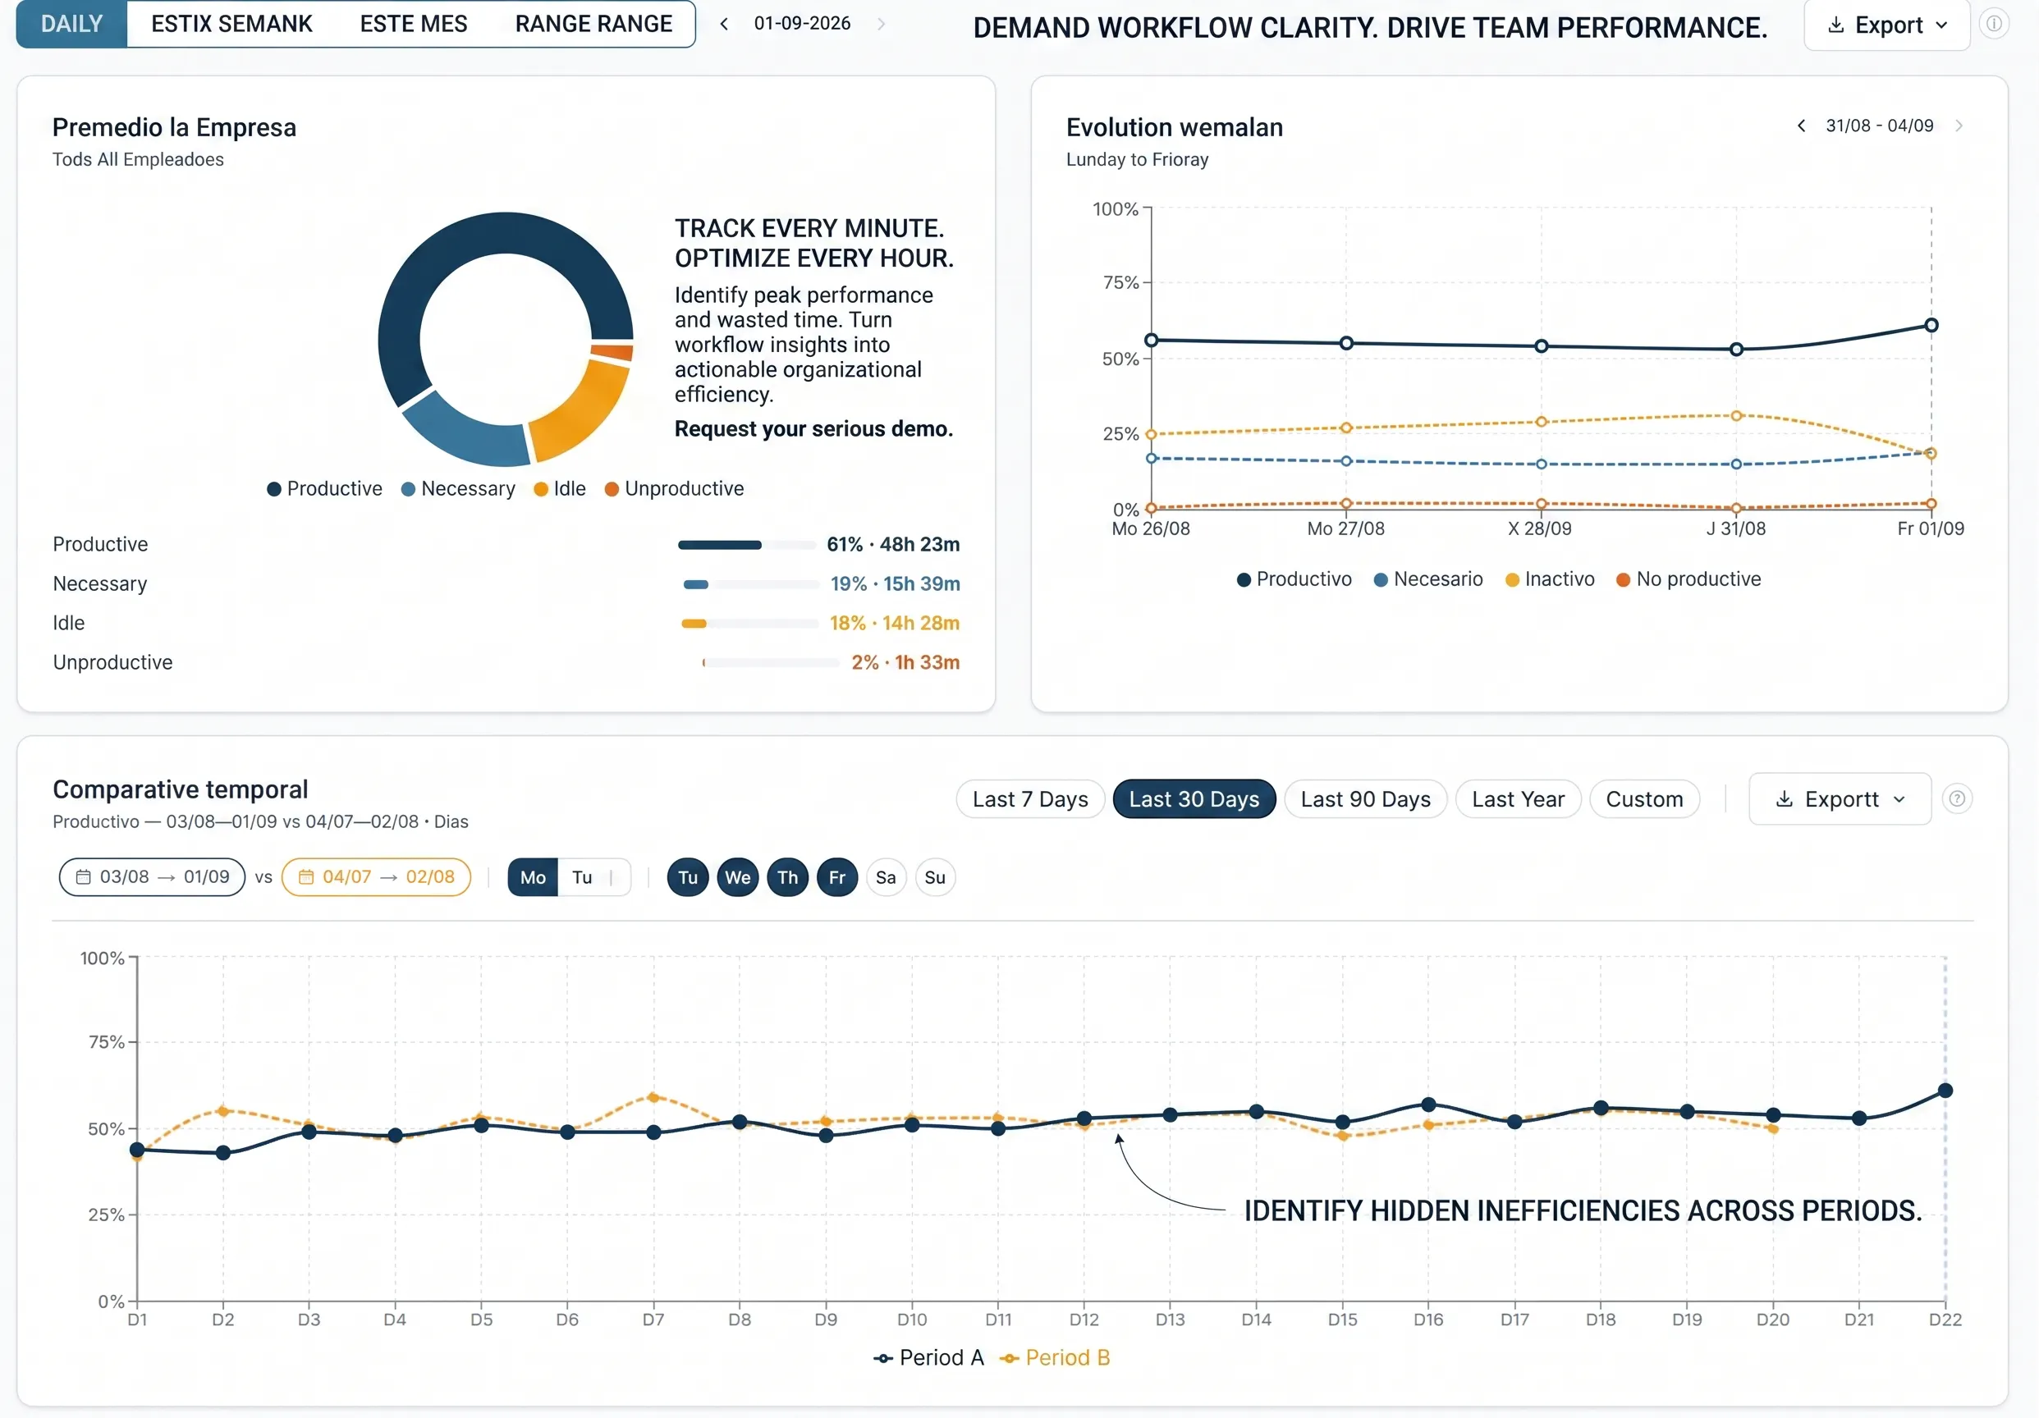The image size is (2039, 1418).
Task: Show the week before 31/08 - 04/09
Action: 1801,126
